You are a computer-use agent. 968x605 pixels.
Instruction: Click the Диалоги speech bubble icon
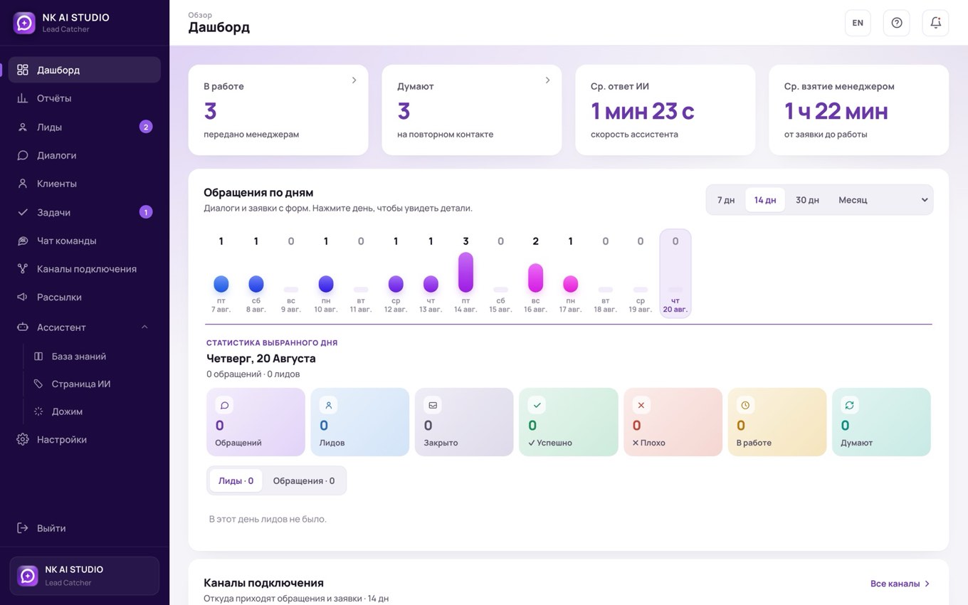pos(23,155)
